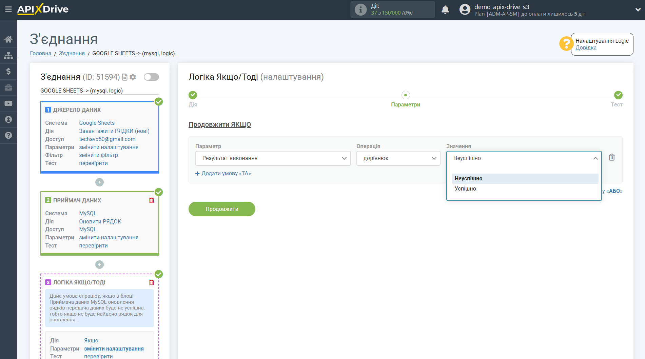This screenshot has width=645, height=359.
Task: Click змінити налаштування in MySQL block
Action: click(x=109, y=238)
